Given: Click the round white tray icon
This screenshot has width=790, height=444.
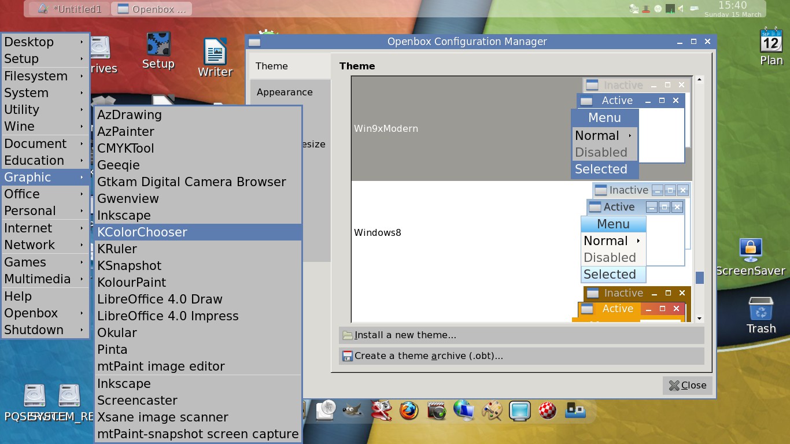Looking at the screenshot, I should 658,9.
